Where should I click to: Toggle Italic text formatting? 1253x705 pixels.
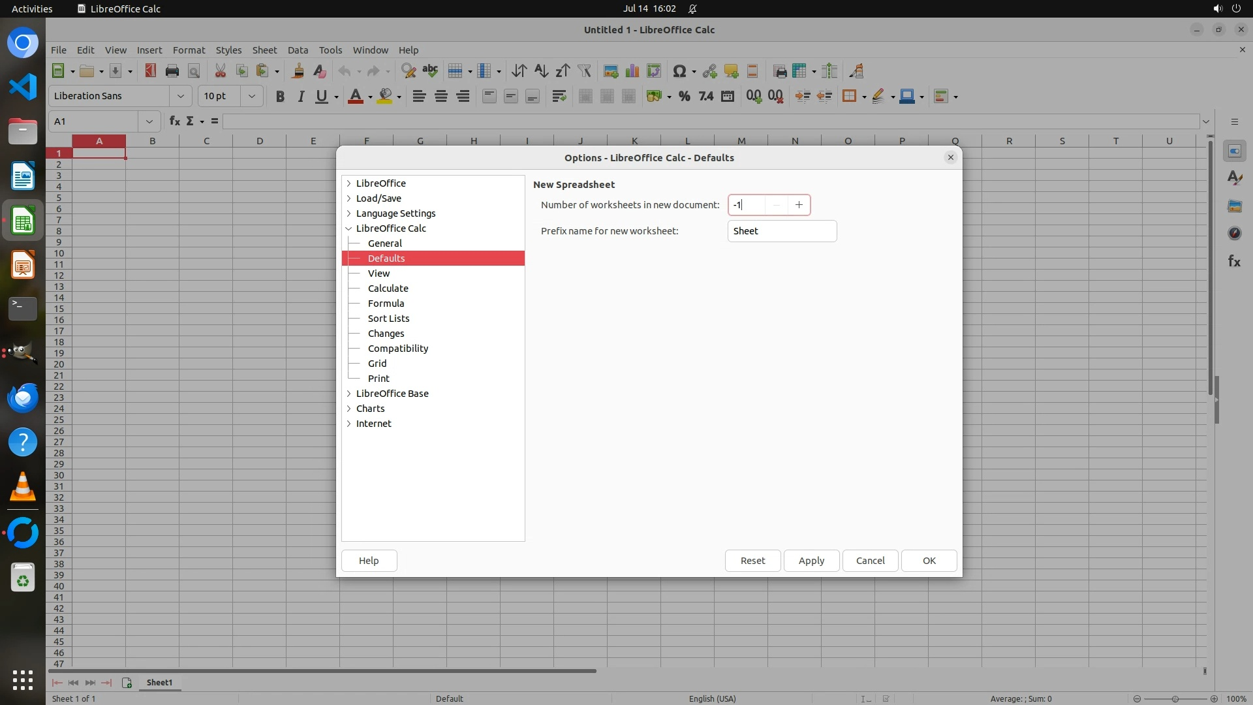click(x=301, y=97)
